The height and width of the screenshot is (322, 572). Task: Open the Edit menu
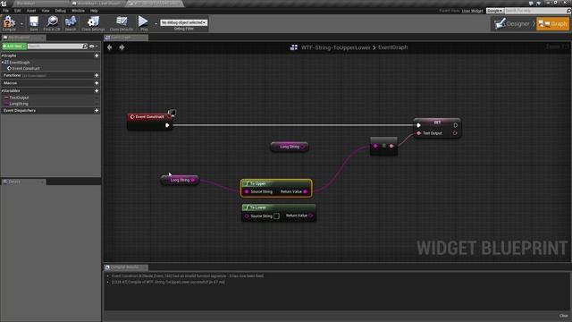point(18,11)
